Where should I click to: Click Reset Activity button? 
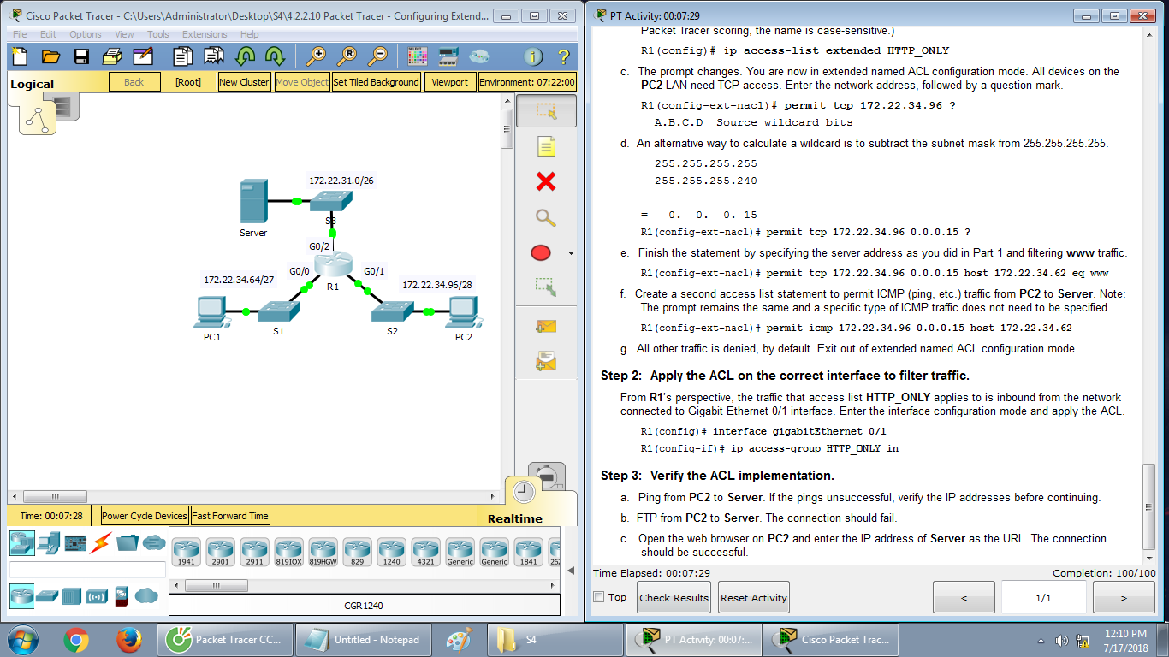(x=754, y=597)
